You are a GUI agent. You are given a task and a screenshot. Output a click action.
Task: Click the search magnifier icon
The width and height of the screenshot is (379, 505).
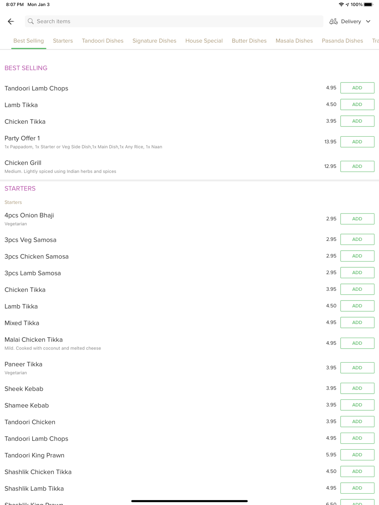31,22
